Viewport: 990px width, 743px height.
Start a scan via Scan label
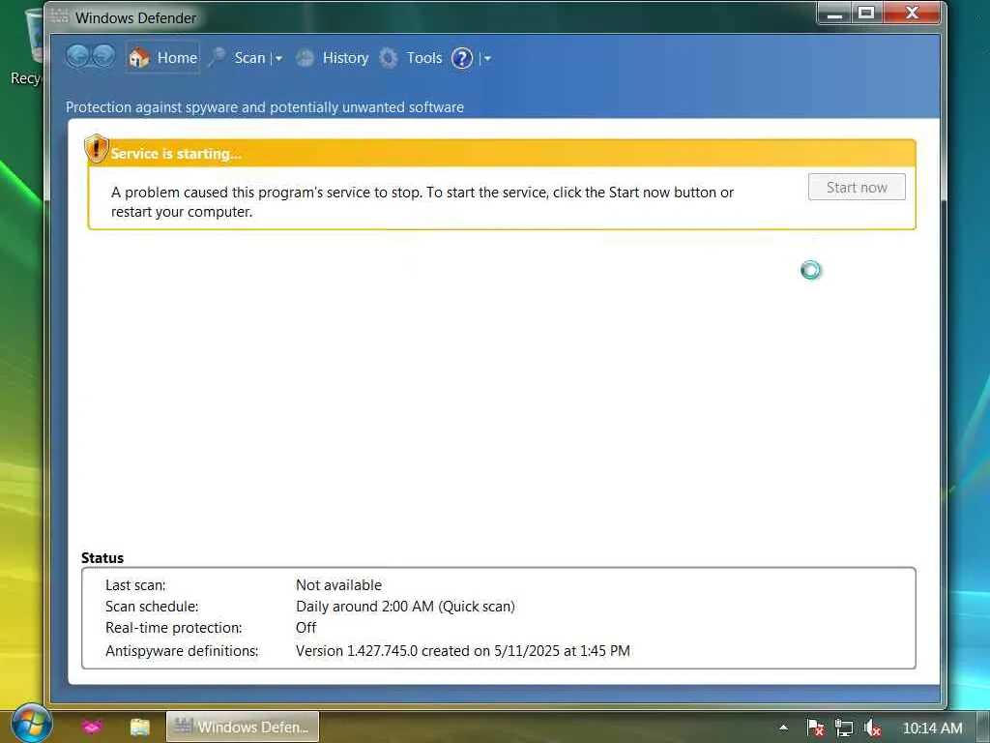point(249,57)
